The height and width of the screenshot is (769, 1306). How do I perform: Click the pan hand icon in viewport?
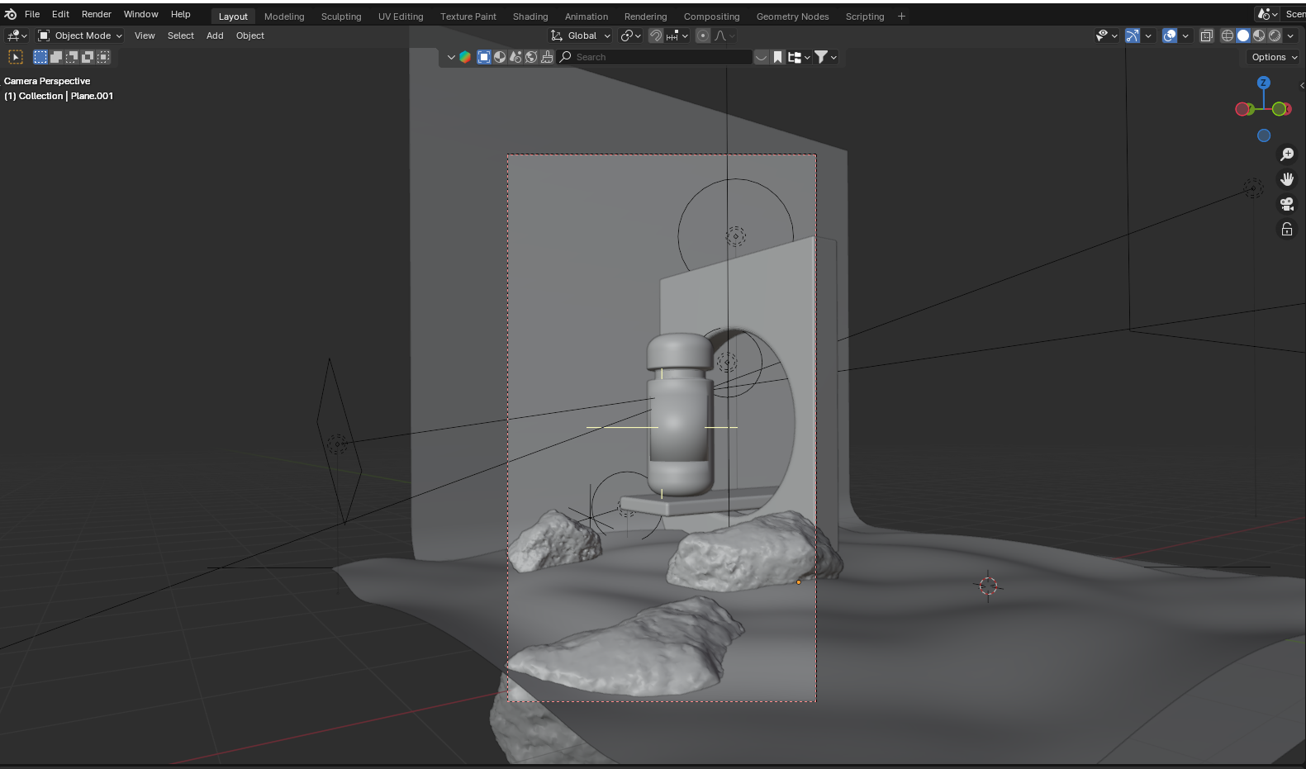coord(1286,179)
